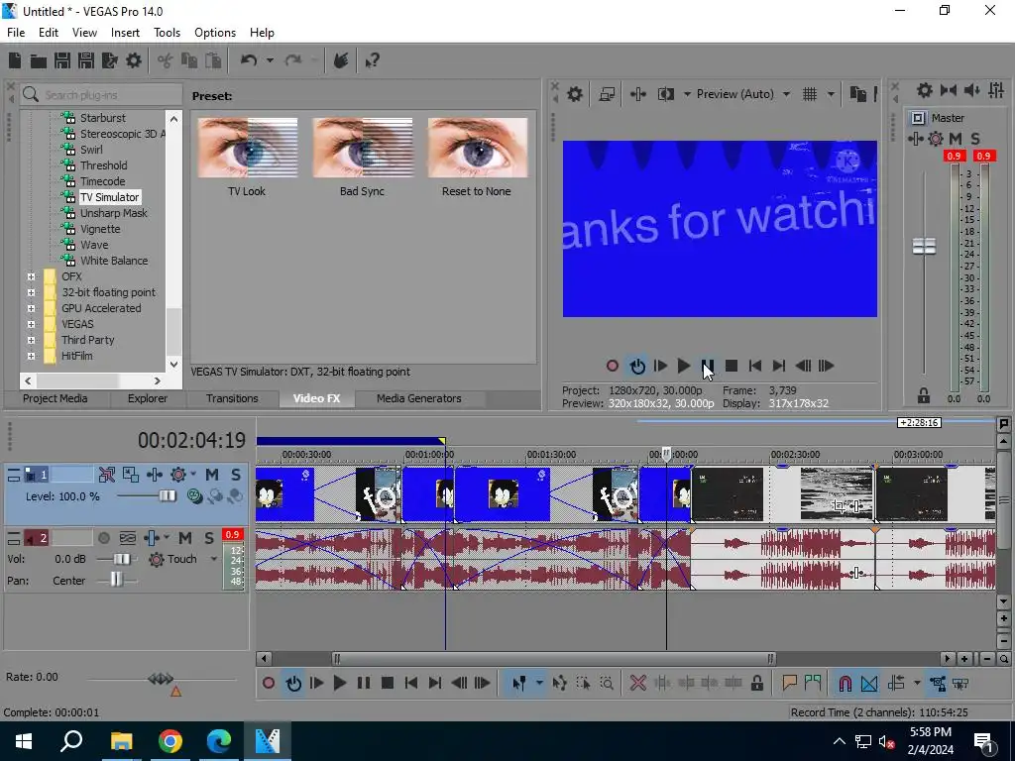Switch to Transitions tab
The width and height of the screenshot is (1015, 761).
tap(232, 398)
